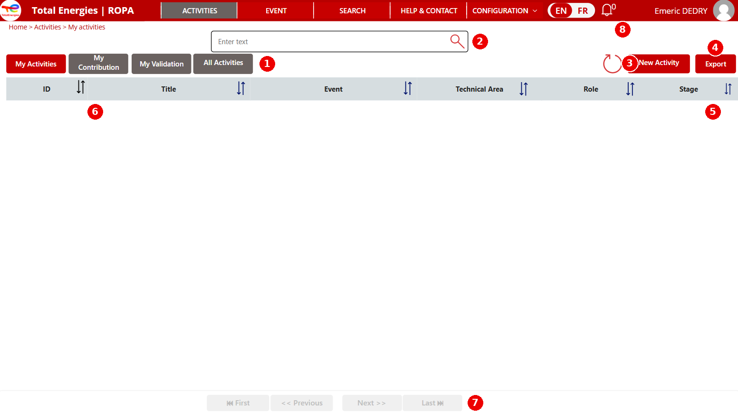Follow the My activities breadcrumb link
738x414 pixels.
[x=86, y=27]
